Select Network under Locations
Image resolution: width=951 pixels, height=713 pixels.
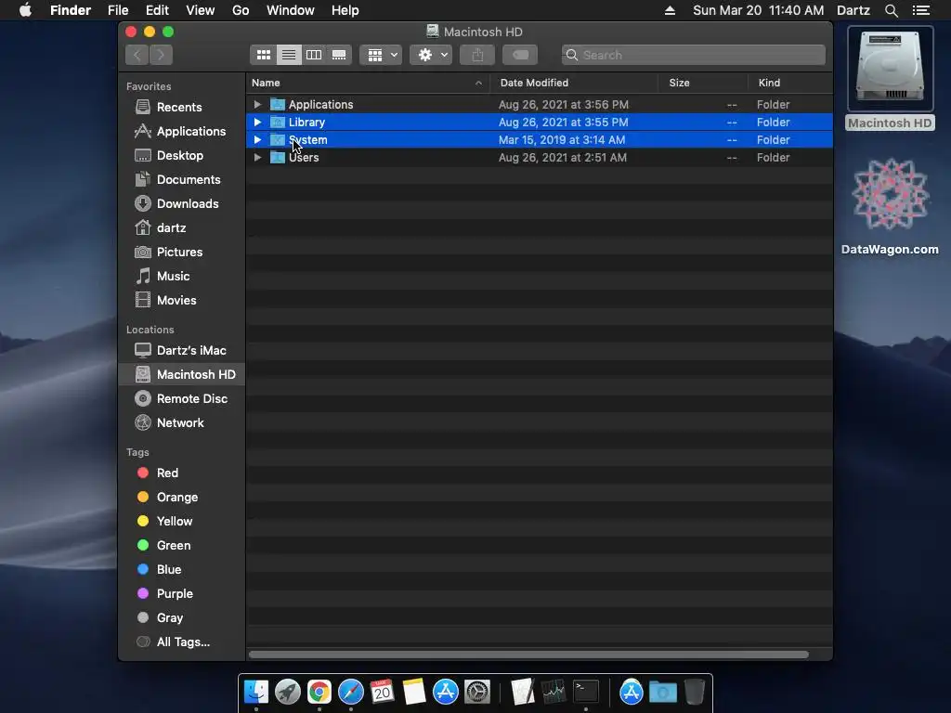181,423
